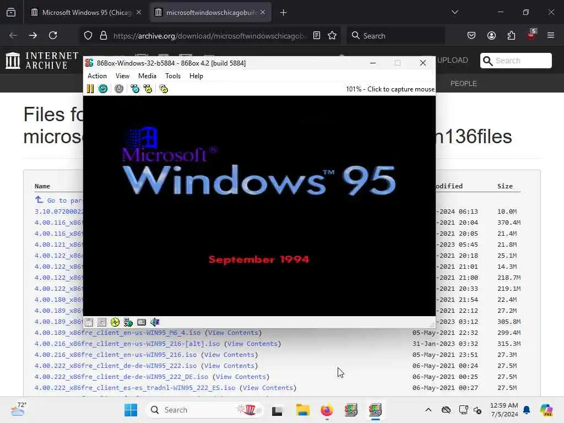Screen dimensions: 564x423
Task: Click the uBlock extension icon with badge
Action: pos(532,35)
